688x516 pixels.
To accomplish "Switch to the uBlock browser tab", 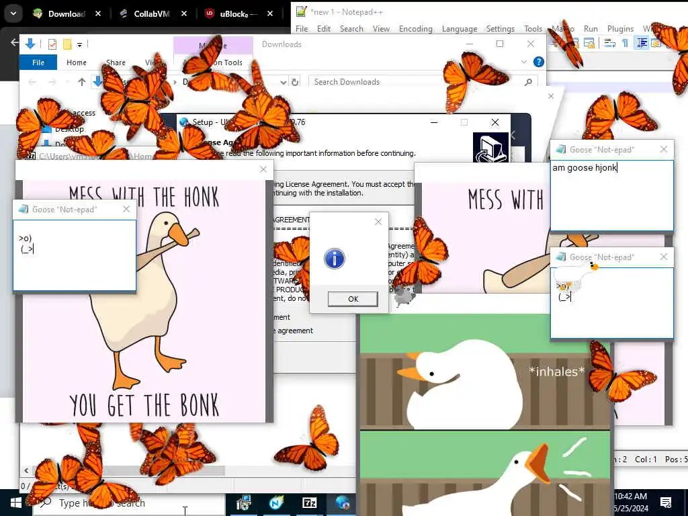I will [239, 13].
